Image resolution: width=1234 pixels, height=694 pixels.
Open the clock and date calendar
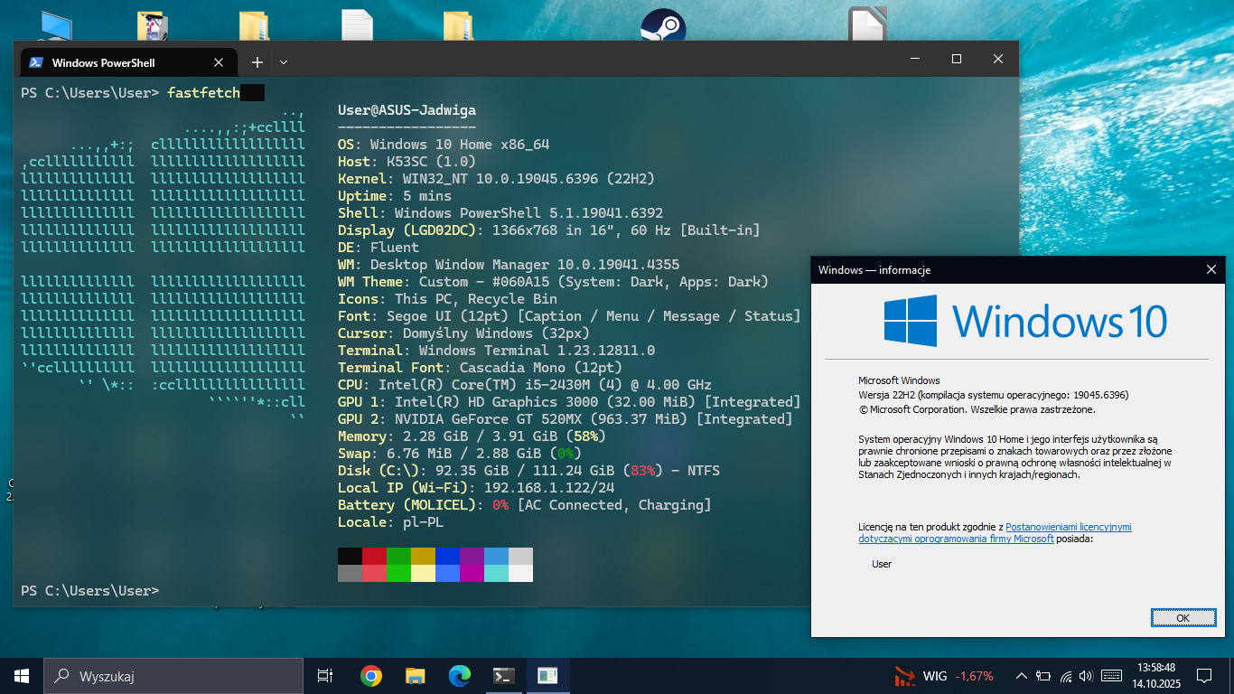1150,676
